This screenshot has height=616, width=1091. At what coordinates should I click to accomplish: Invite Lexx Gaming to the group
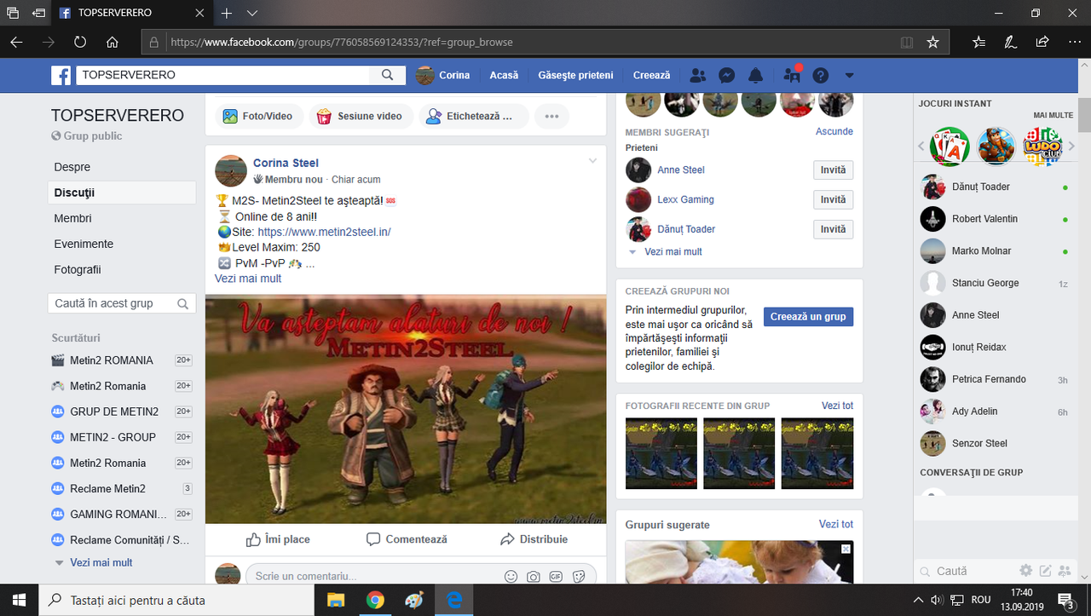point(833,199)
